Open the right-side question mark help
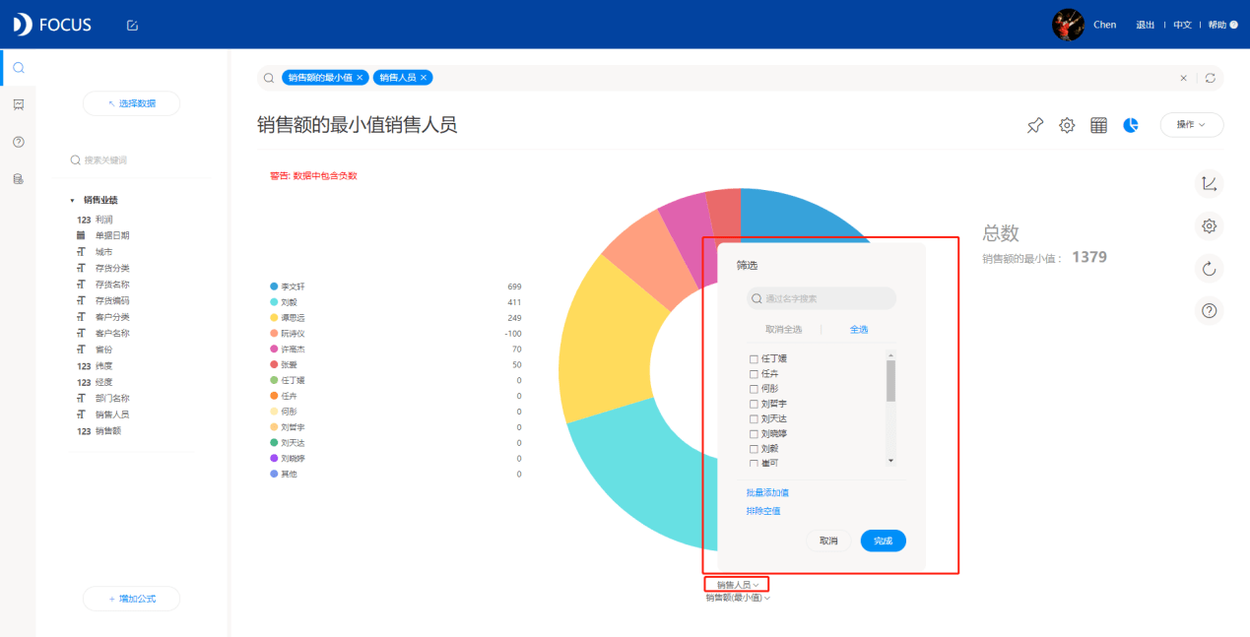 coord(1210,311)
